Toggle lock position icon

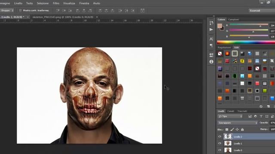coord(237,130)
